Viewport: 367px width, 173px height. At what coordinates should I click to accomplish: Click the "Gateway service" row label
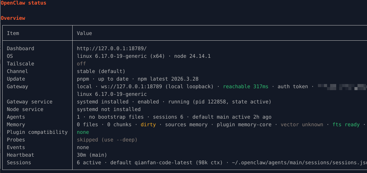pos(30,102)
